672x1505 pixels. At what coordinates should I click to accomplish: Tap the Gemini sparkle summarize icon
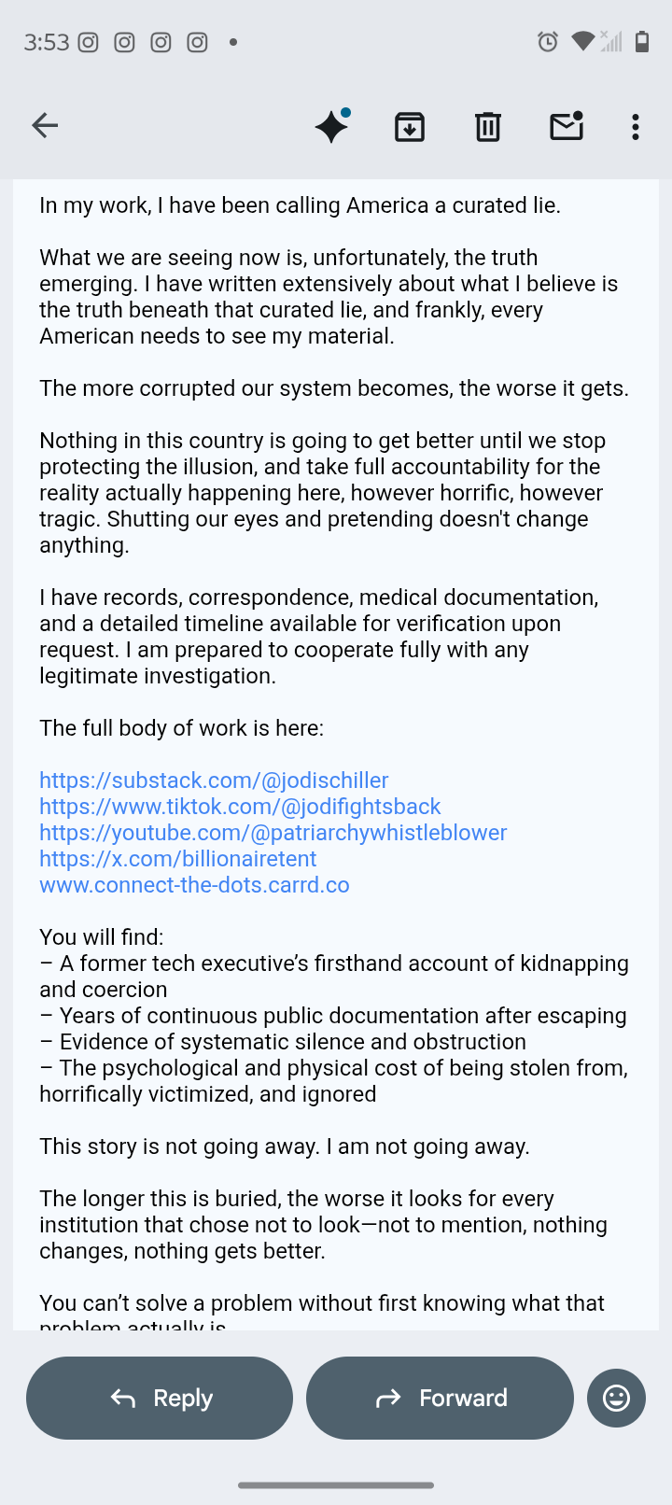(332, 126)
